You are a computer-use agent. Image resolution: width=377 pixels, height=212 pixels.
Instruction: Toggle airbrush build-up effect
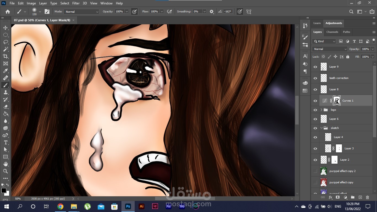pyautogui.click(x=169, y=12)
